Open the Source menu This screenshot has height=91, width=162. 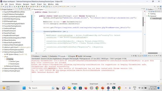click(11, 4)
